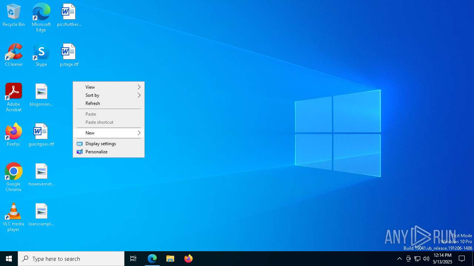474x266 pixels.
Task: Launch Firefox from the taskbar
Action: tap(188, 259)
